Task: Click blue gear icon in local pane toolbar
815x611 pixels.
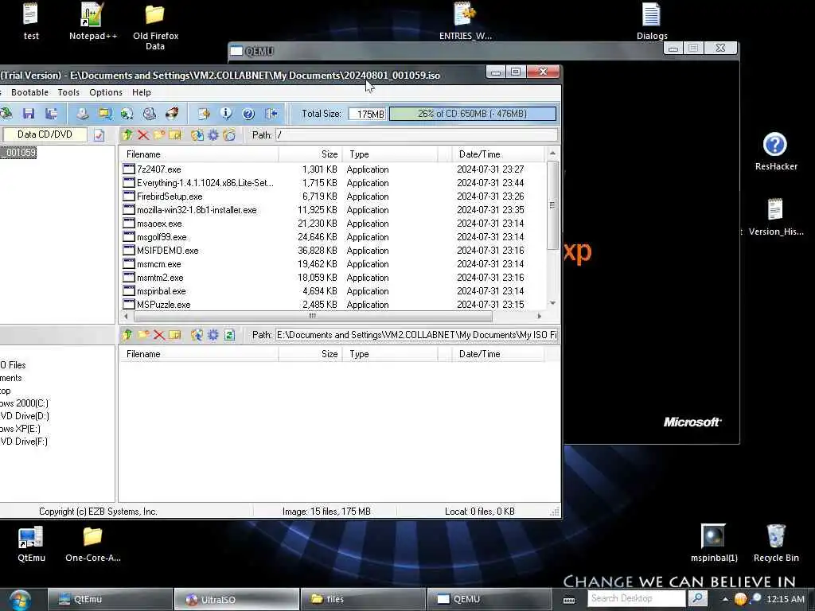Action: pos(213,335)
